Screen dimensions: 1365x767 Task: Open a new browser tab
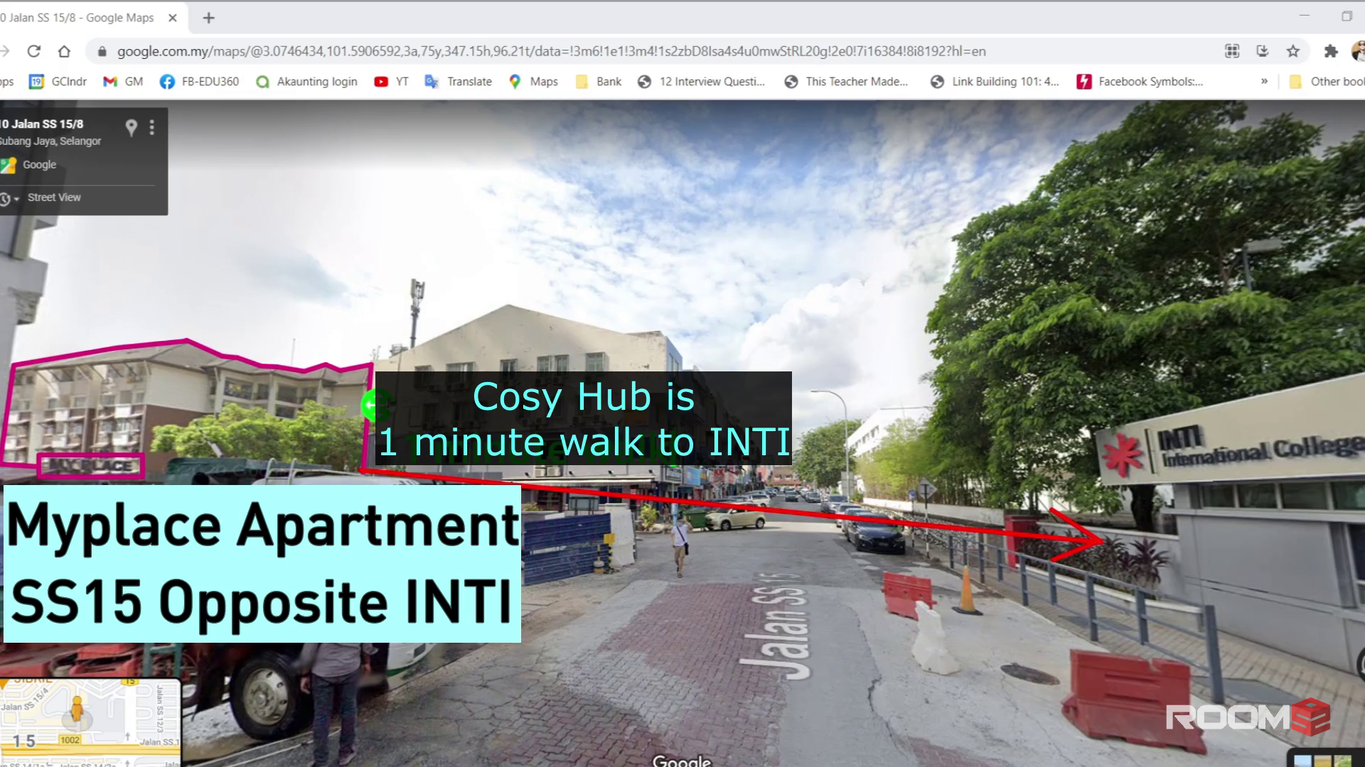coord(208,18)
